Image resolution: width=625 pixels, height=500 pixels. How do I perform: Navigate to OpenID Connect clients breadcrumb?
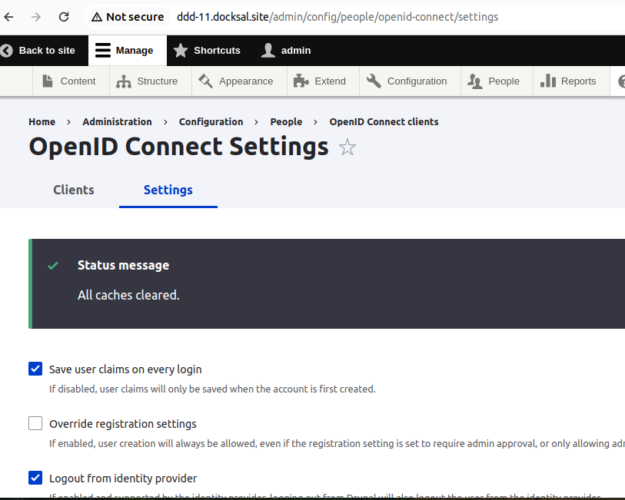384,121
